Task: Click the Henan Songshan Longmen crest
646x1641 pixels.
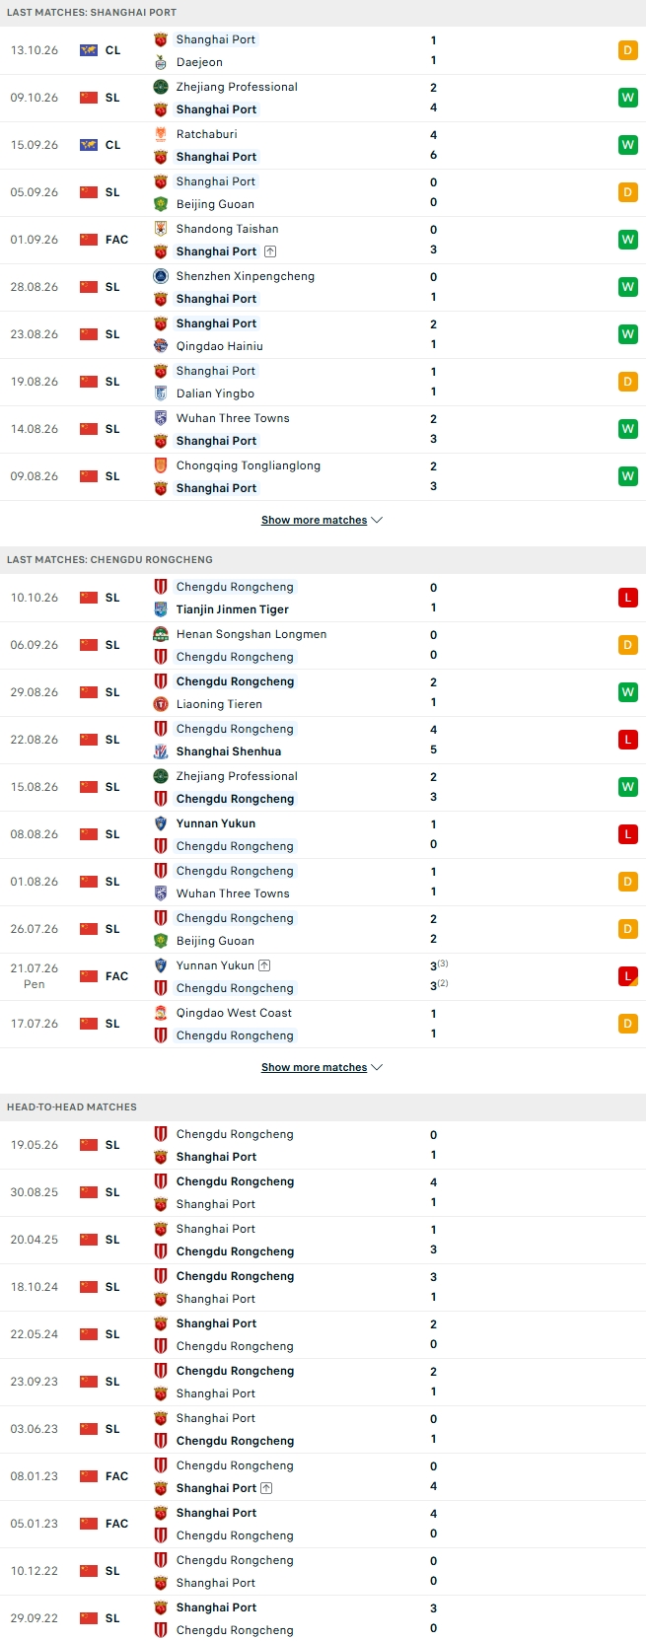Action: 161,634
